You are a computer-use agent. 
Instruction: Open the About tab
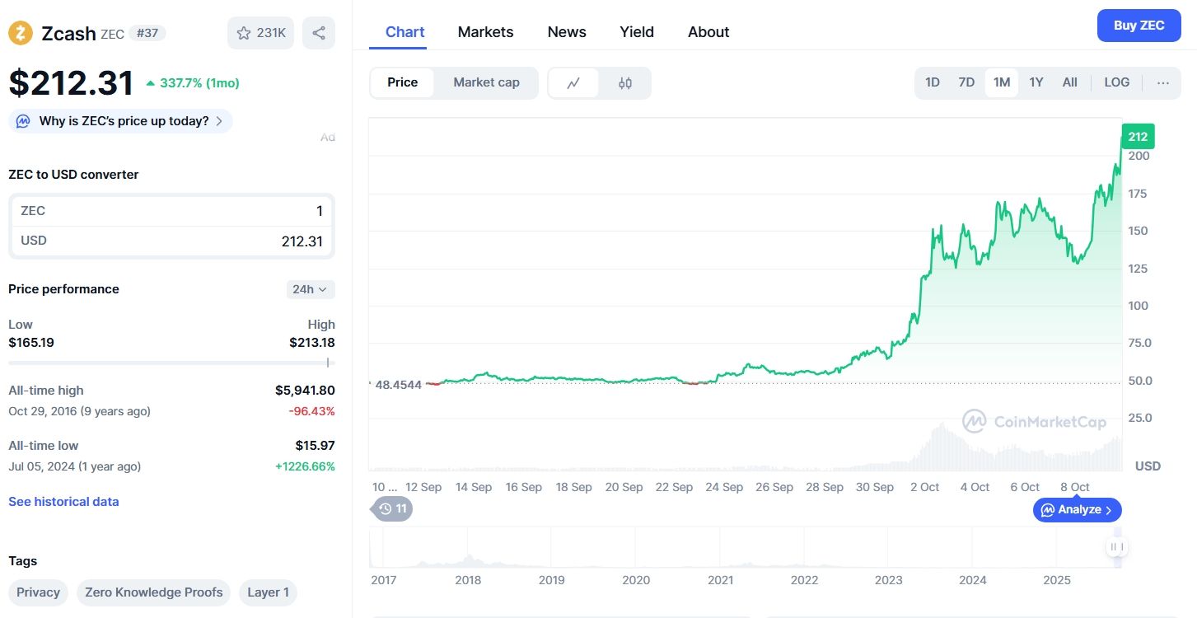click(708, 32)
